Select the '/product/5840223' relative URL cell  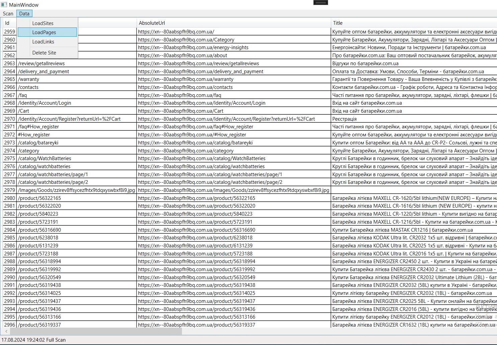77,214
